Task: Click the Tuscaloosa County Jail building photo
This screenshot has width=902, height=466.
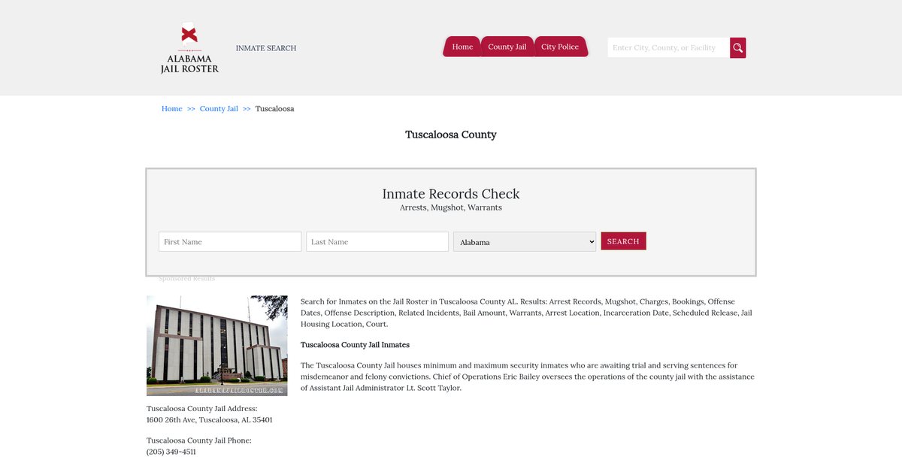Action: pos(217,346)
